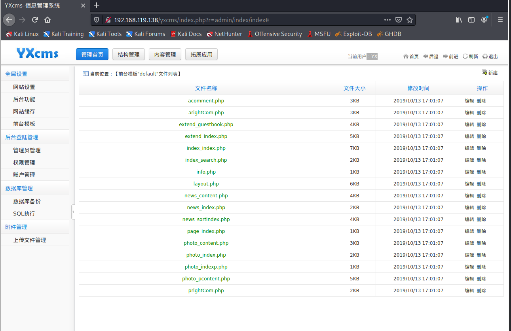Click the YXcms logo
This screenshot has height=331, width=511.
tap(37, 53)
